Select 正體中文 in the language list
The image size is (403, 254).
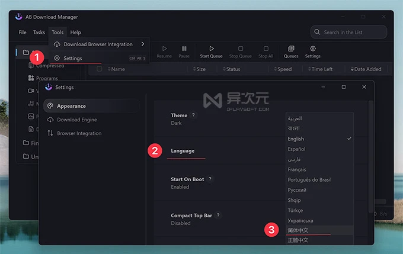click(x=319, y=240)
